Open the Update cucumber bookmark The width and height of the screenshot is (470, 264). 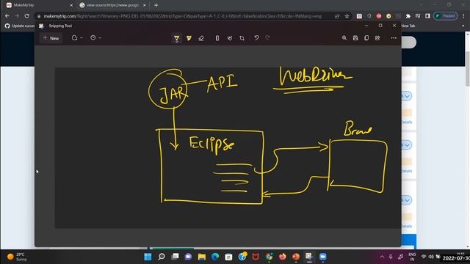tap(20, 26)
